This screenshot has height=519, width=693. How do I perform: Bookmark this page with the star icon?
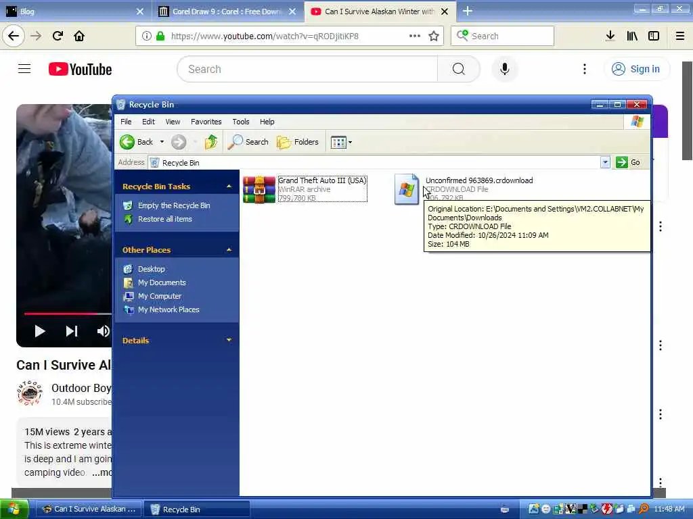[434, 36]
